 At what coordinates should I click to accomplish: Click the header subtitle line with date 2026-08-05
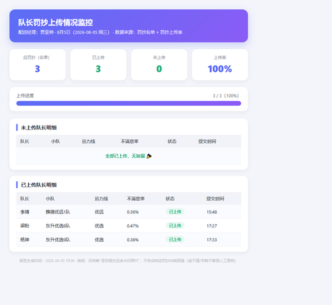click(100, 33)
